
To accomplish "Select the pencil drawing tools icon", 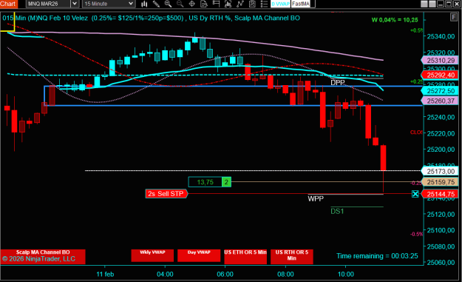I will pos(156,4).
